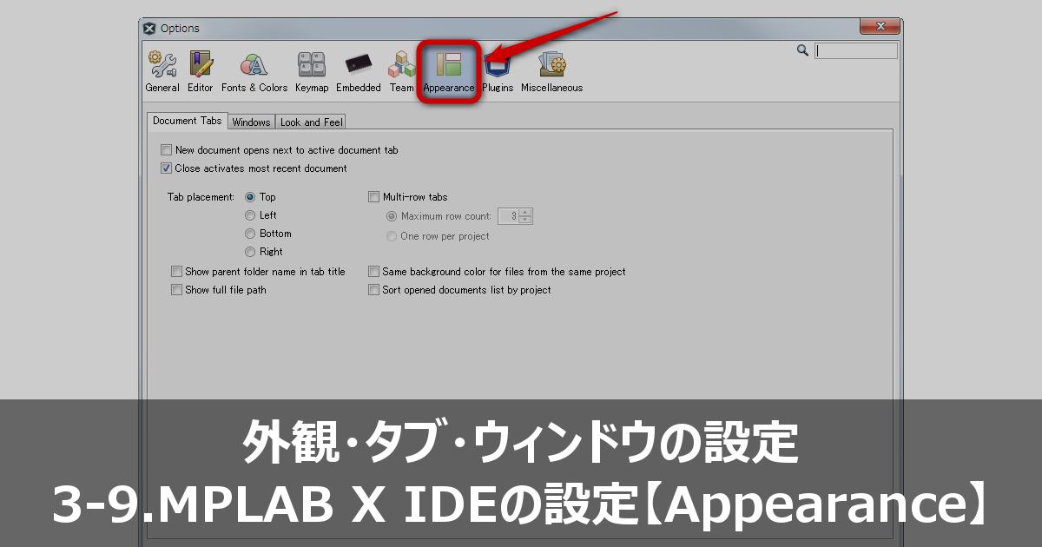Screen dimensions: 1042x547
Task: Click the search magnifier icon
Action: click(x=803, y=50)
